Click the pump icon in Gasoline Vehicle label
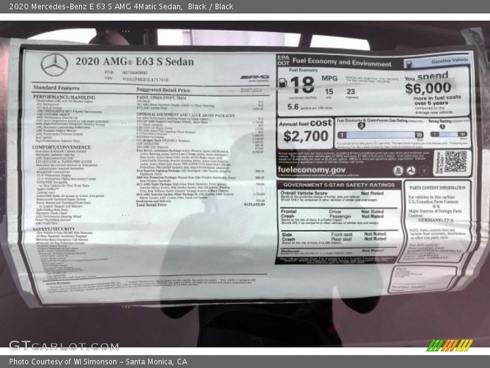The image size is (490, 368). 409,64
